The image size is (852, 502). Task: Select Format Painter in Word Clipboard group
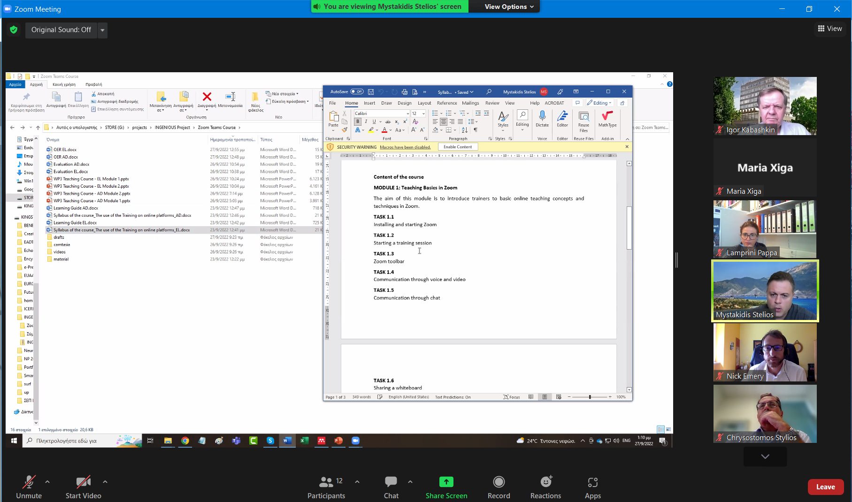tap(345, 130)
